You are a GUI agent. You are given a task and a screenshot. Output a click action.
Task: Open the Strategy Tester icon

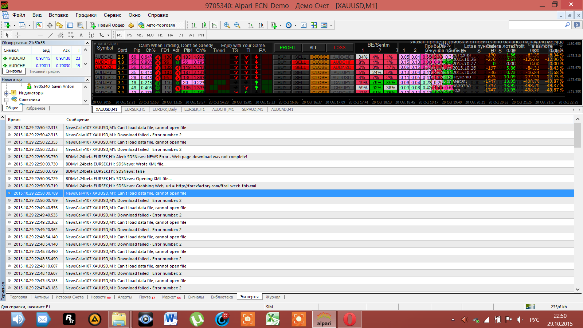80,25
